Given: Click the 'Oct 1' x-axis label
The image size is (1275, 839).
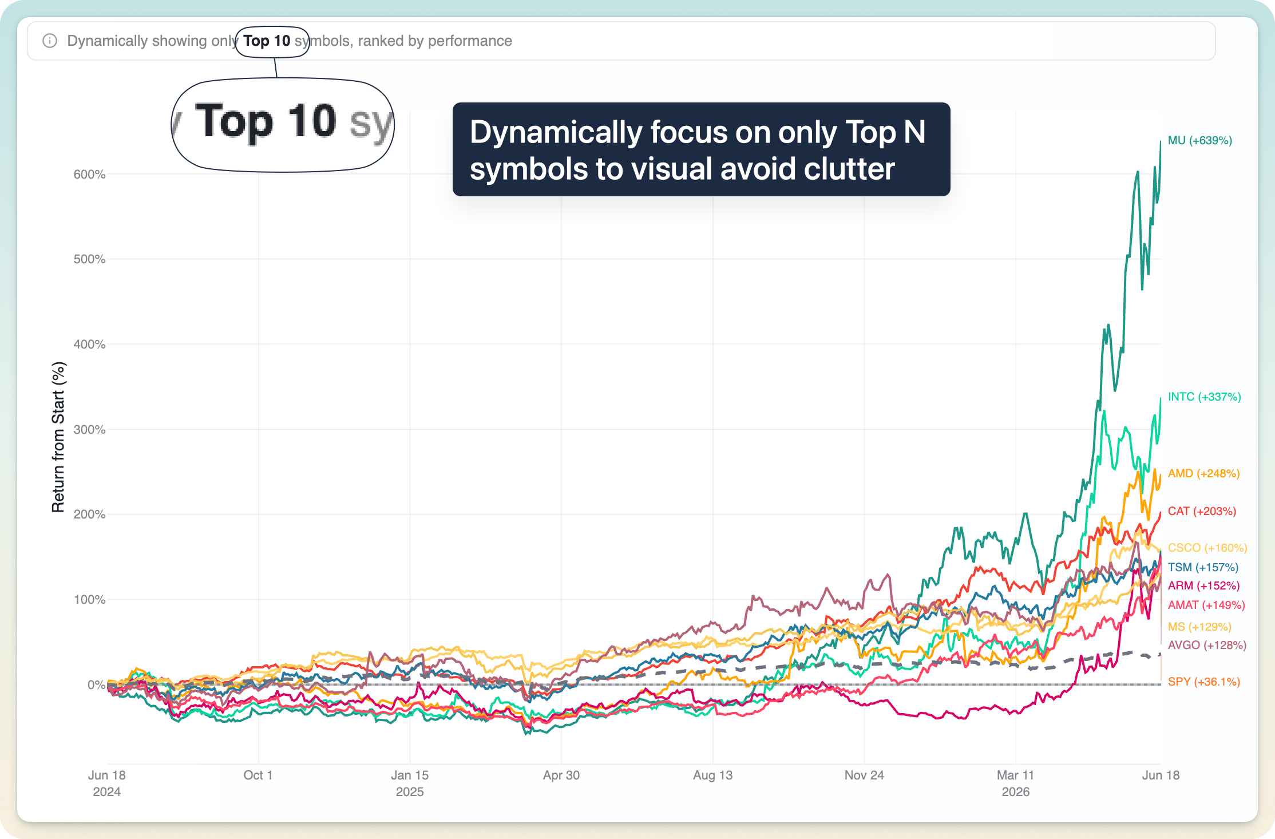Looking at the screenshot, I should coord(258,775).
